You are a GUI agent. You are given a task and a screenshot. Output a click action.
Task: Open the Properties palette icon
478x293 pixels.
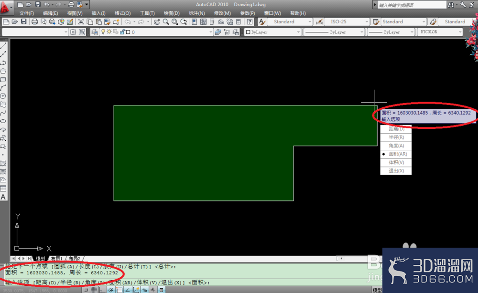194,21
